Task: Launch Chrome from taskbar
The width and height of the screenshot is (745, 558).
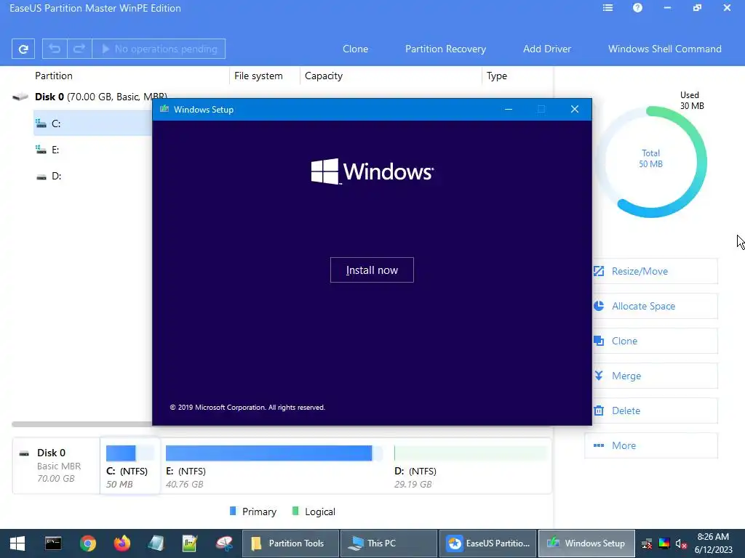Action: click(x=88, y=543)
